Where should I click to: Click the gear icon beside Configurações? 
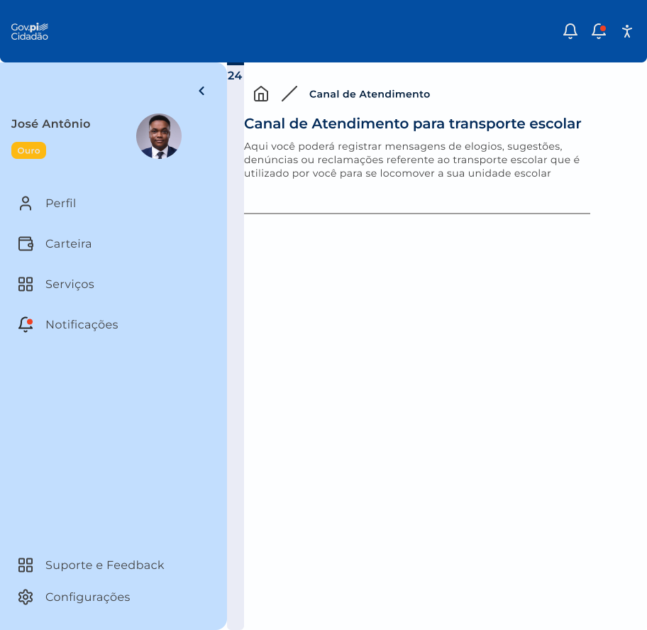[x=26, y=597]
